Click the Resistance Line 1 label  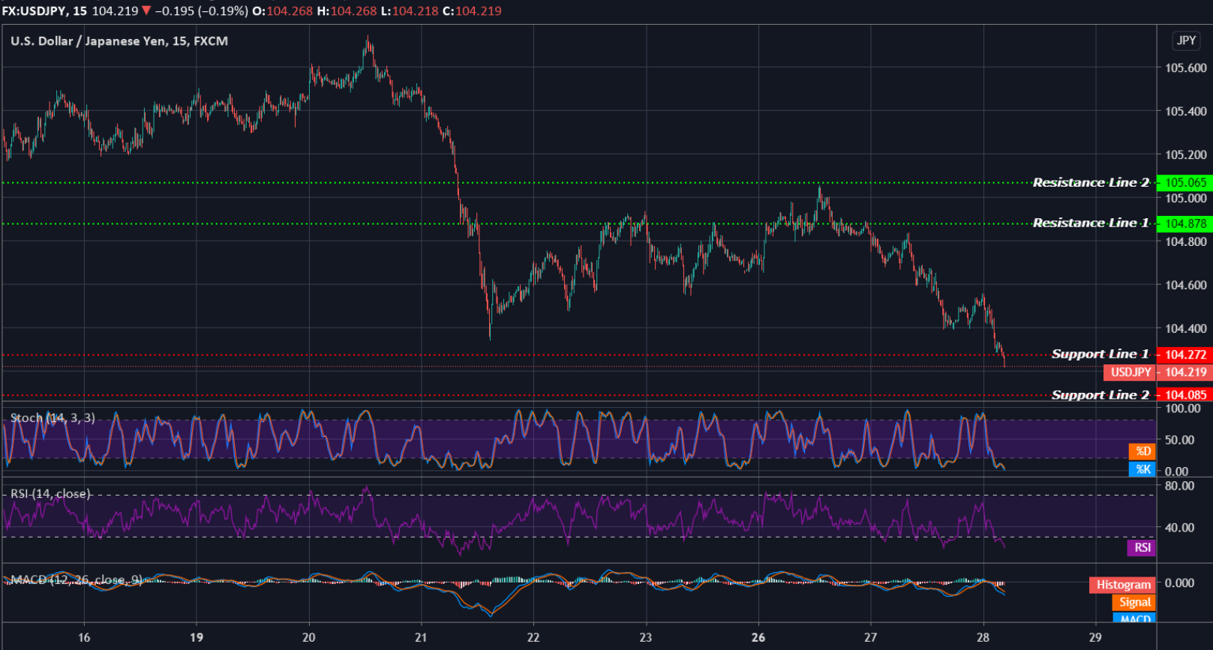tap(1091, 223)
